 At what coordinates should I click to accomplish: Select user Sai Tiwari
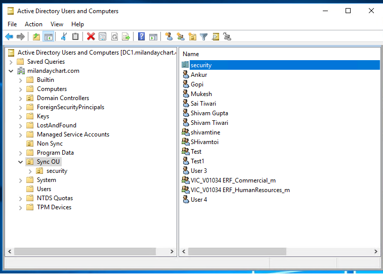(x=203, y=104)
